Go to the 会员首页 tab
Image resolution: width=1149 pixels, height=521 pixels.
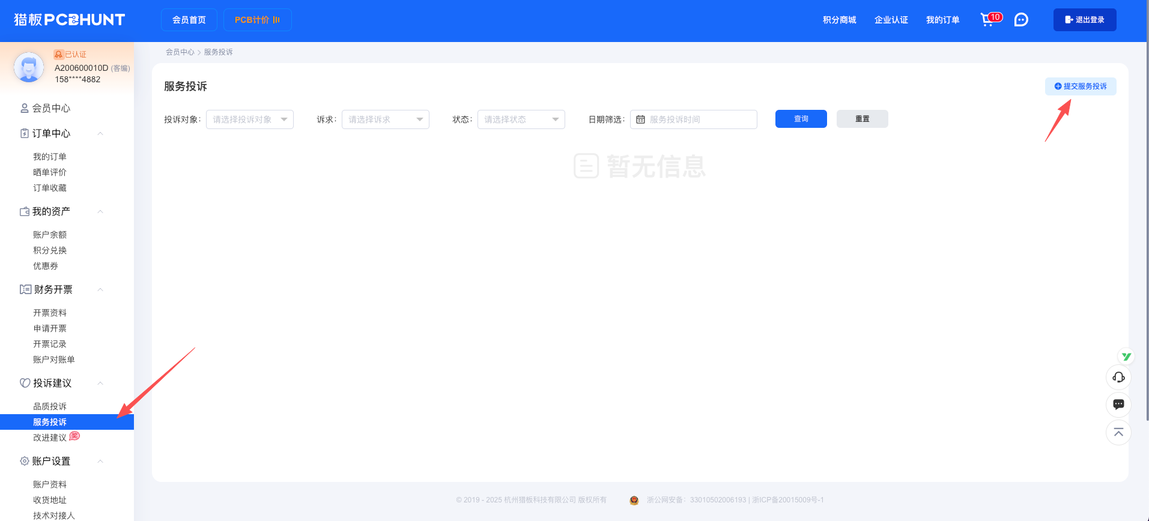(x=189, y=20)
